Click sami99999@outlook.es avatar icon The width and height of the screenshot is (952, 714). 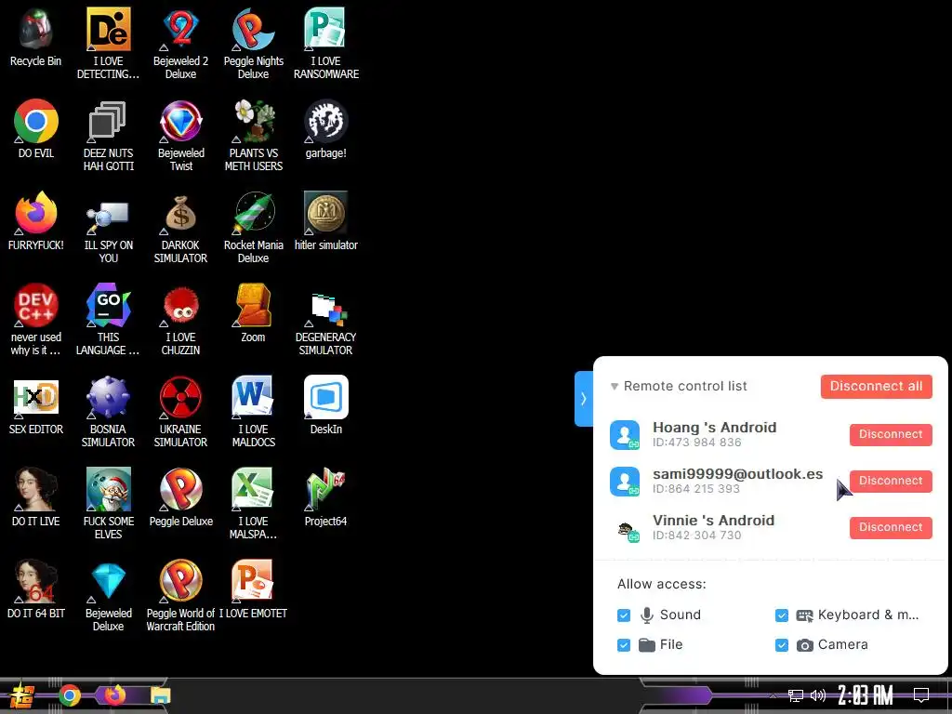625,482
